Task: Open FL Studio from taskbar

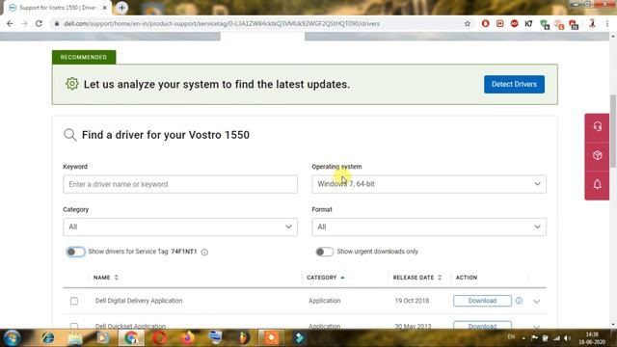Action: point(244,337)
